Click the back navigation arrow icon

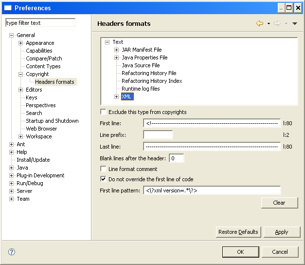(260, 23)
